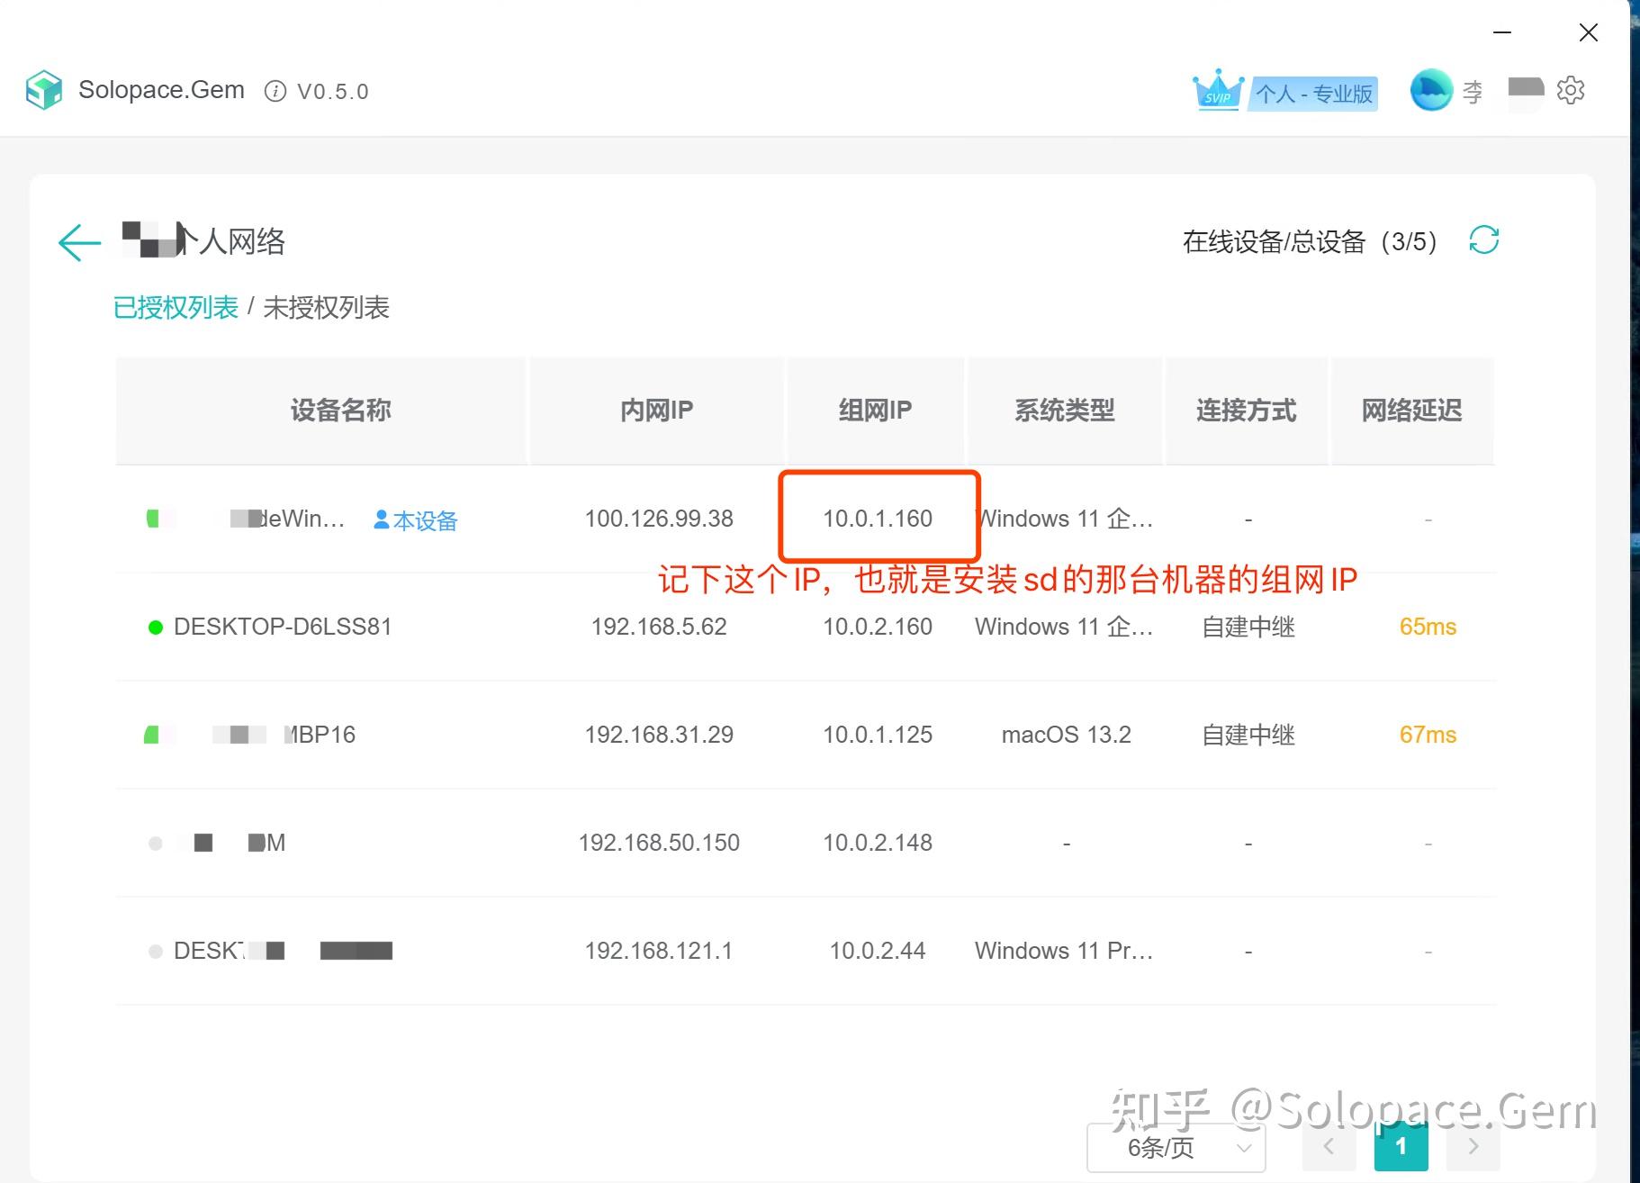Click the 内网IP column header
1640x1183 pixels.
[657, 411]
